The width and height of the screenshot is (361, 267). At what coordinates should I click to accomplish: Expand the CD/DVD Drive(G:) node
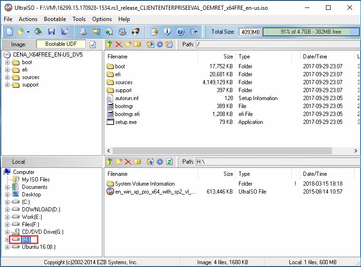pos(7,232)
